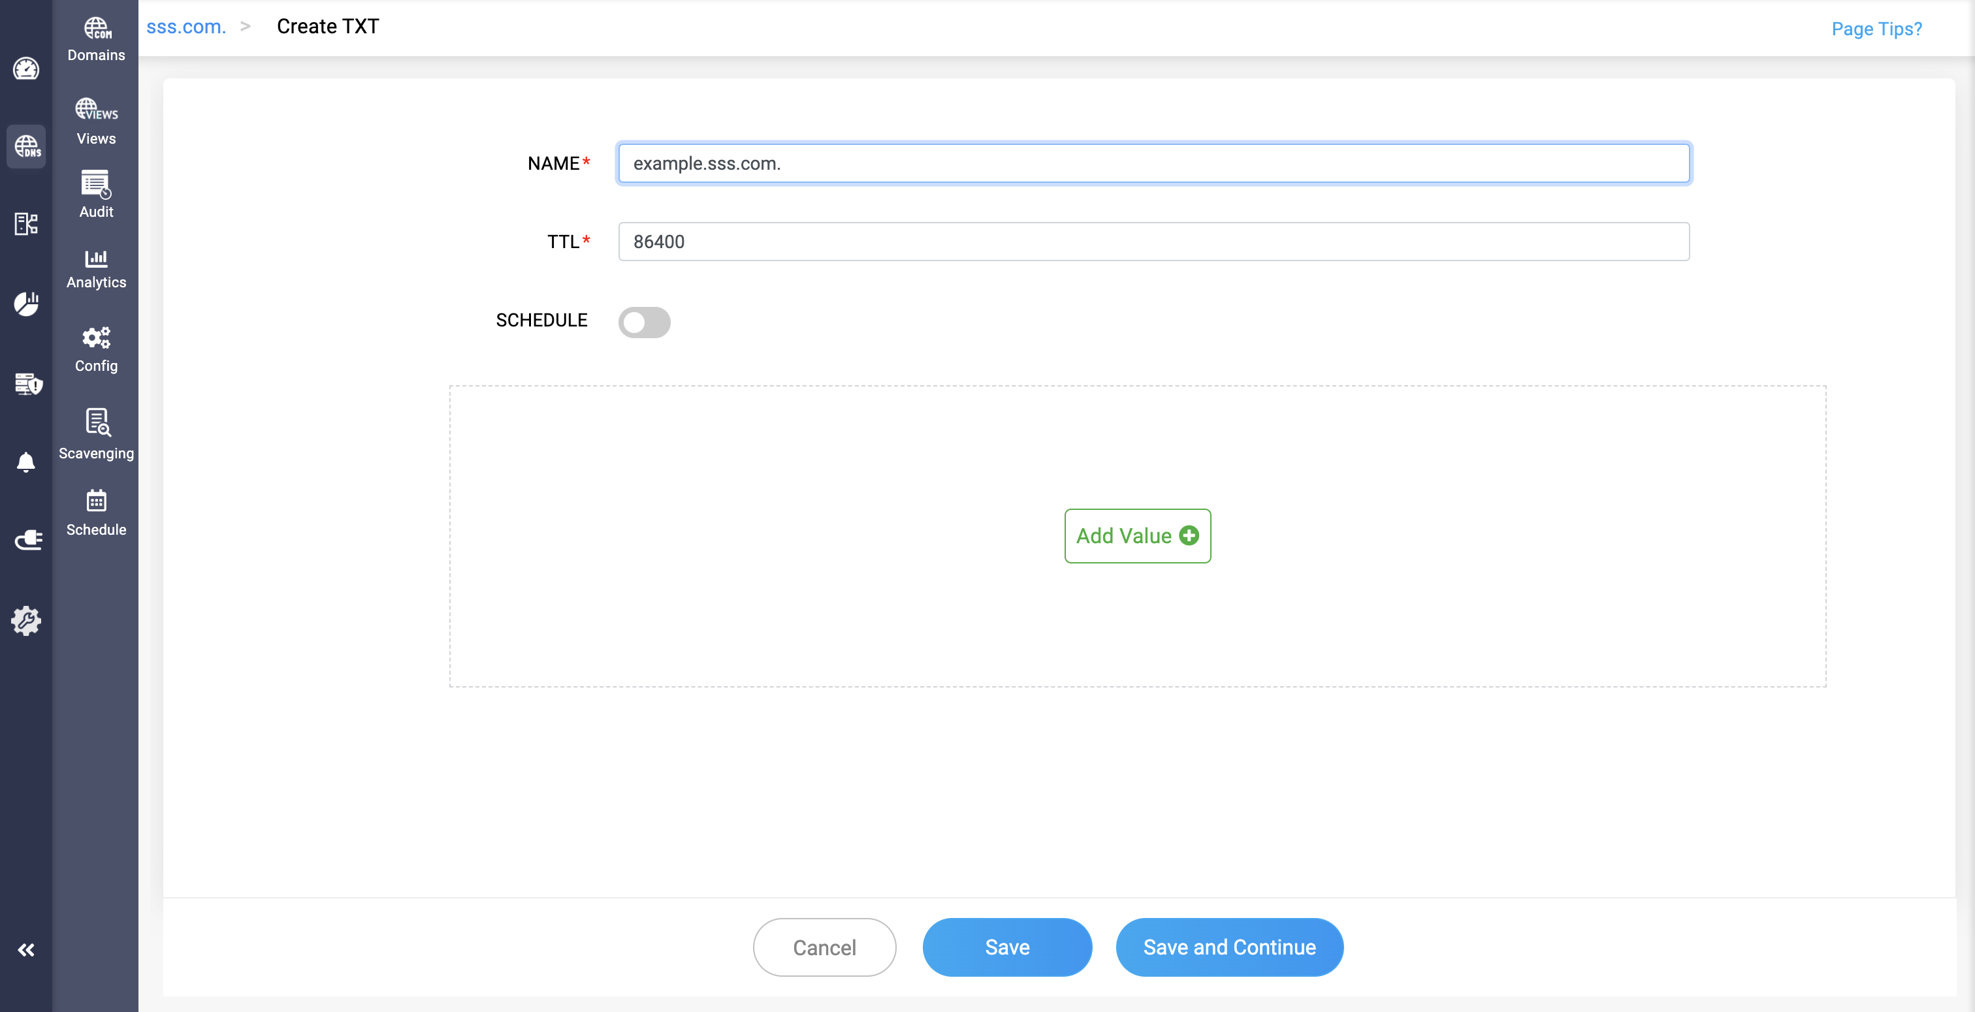Screen dimensions: 1975x1012
Task: Click the Cancel button
Action: [824, 947]
